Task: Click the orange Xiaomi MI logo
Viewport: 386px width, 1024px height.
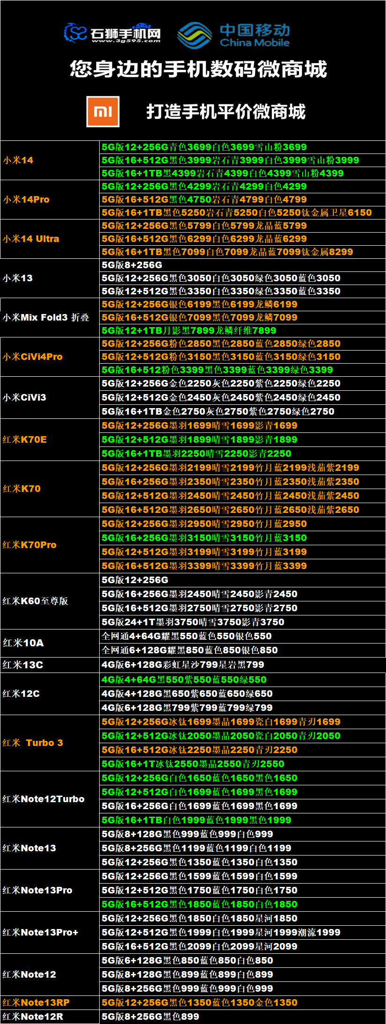Action: pos(103,111)
